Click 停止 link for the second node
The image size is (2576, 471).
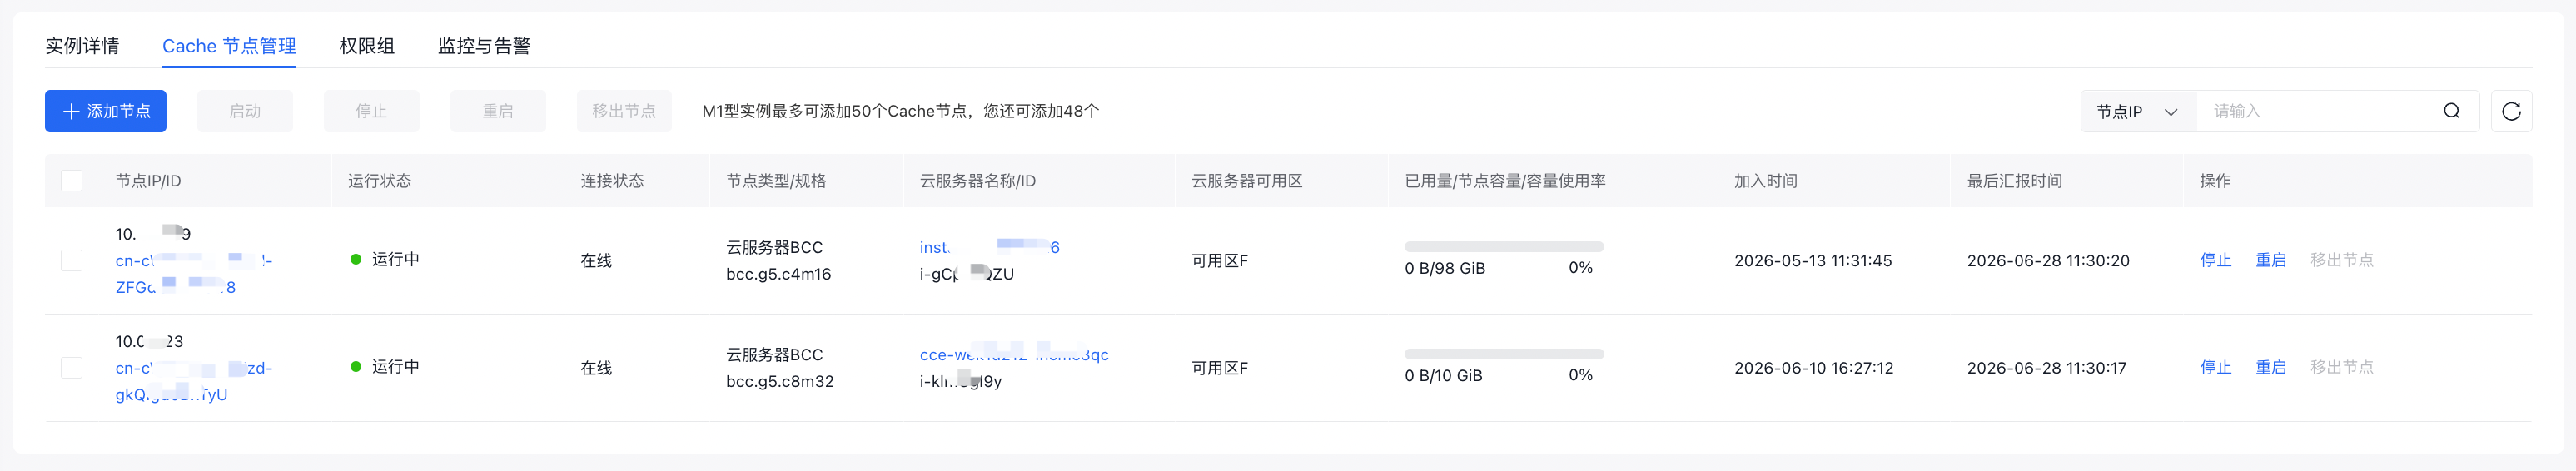2216,367
